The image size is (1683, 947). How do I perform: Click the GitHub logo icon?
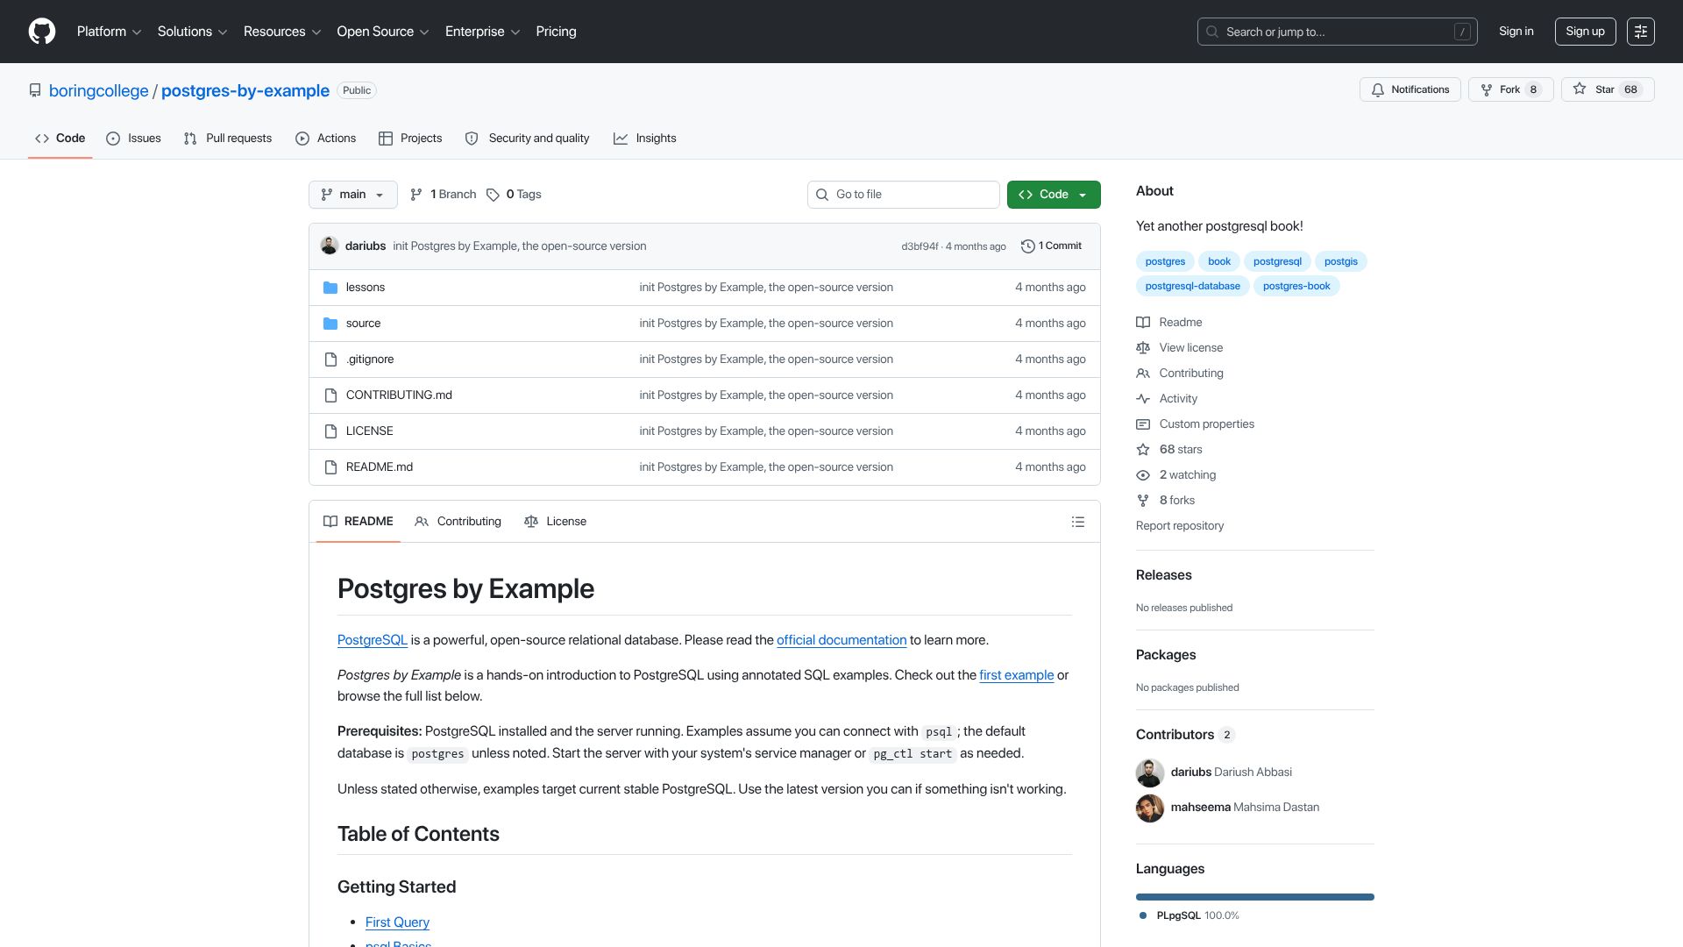(x=42, y=32)
